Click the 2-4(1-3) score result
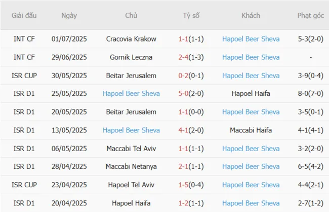The image size is (329, 212). click(191, 57)
